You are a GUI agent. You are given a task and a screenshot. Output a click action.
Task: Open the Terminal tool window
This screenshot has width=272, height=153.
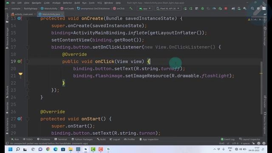click(x=60, y=139)
